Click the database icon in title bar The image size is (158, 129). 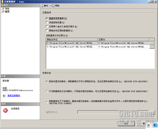(2, 2)
